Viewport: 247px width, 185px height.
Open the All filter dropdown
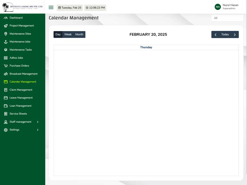(x=227, y=18)
